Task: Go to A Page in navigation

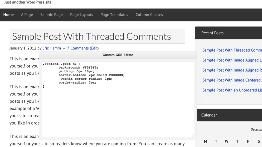Action: [x=27, y=15]
